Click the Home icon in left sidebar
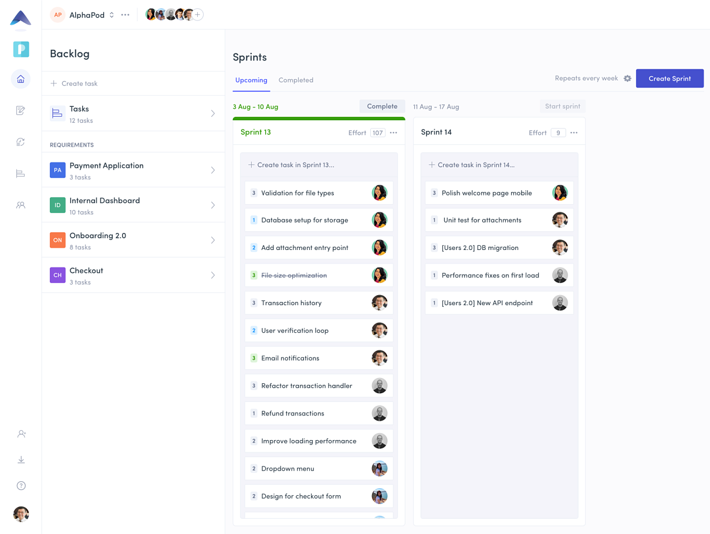The height and width of the screenshot is (534, 710). (x=21, y=79)
